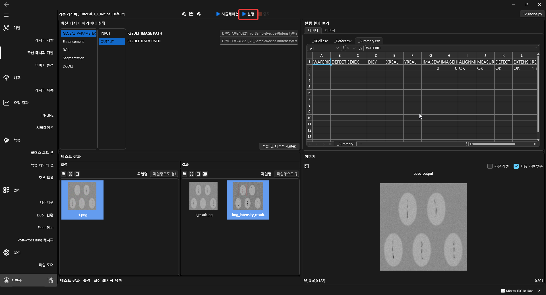The width and height of the screenshot is (546, 295).
Task: Switch to the 이미지 results tab
Action: [x=330, y=30]
